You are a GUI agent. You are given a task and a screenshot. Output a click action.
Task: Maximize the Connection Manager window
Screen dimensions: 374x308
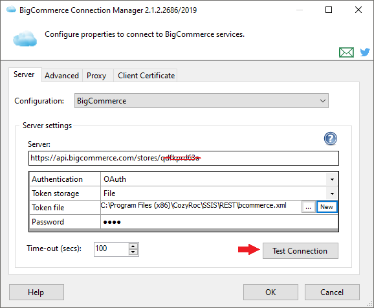[329, 10]
